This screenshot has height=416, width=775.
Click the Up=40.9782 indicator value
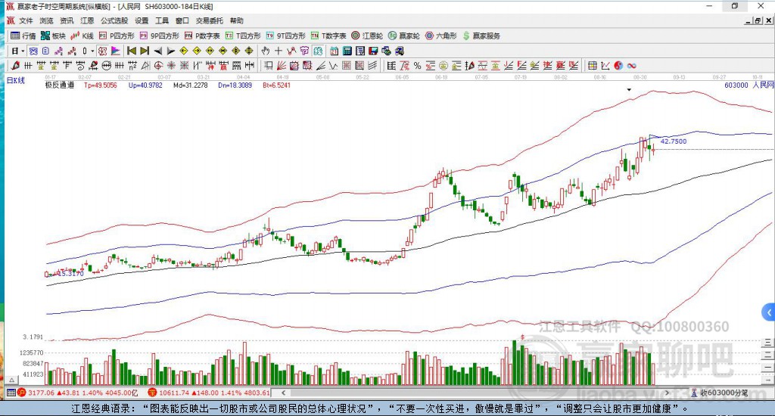[x=145, y=85]
